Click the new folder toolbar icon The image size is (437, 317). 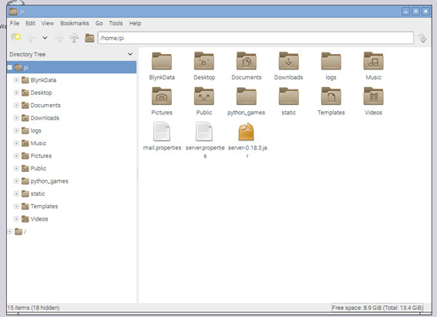pyautogui.click(x=16, y=37)
